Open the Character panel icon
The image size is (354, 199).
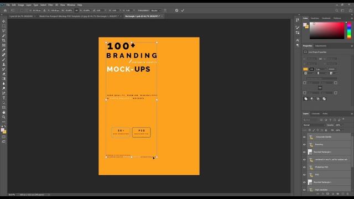[x=298, y=40]
